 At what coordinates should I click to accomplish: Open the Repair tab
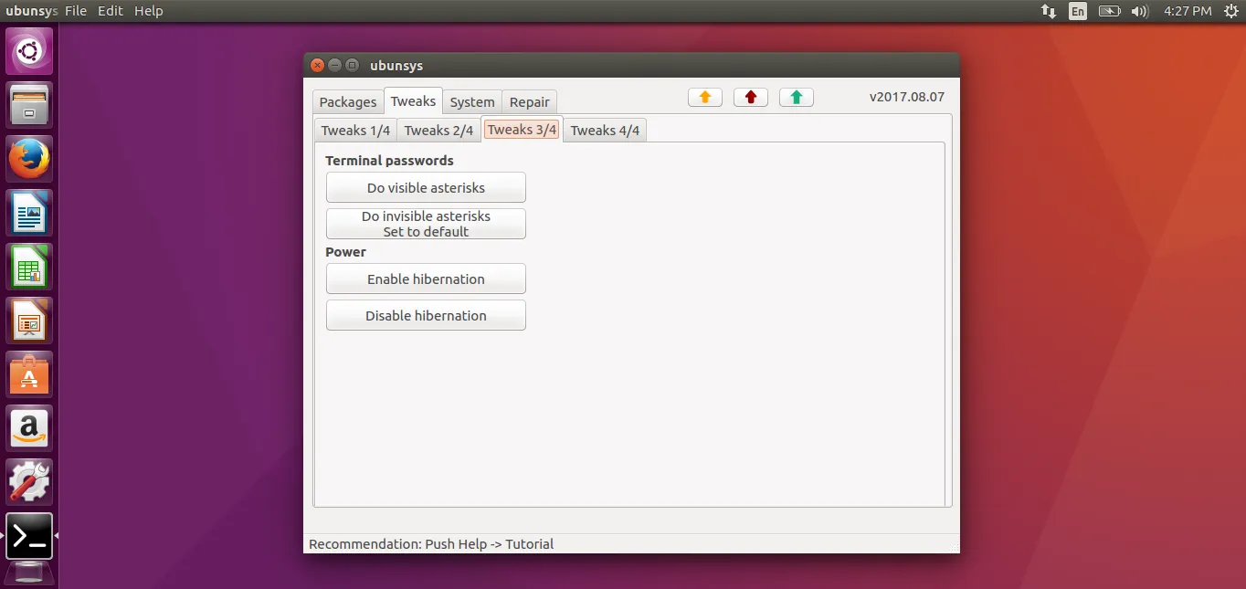[x=530, y=102]
